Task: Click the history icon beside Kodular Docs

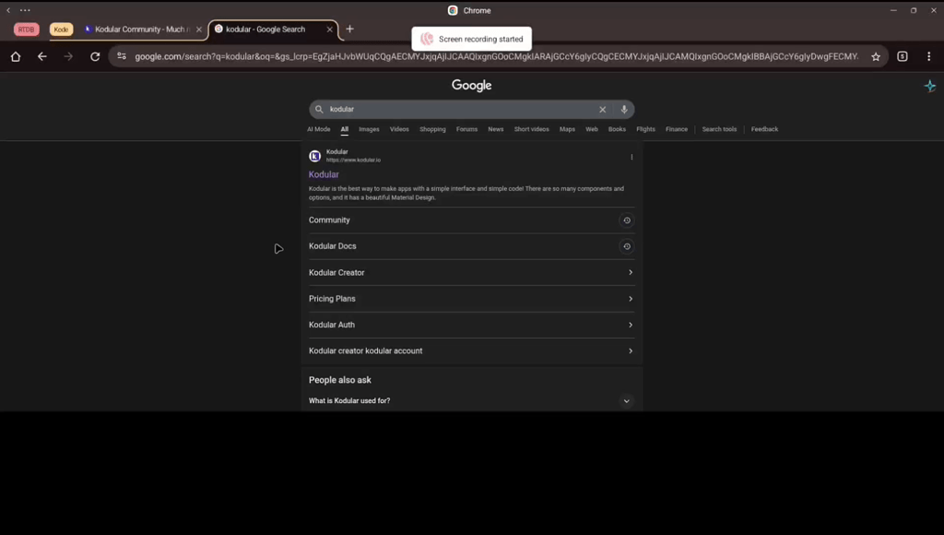Action: 627,246
